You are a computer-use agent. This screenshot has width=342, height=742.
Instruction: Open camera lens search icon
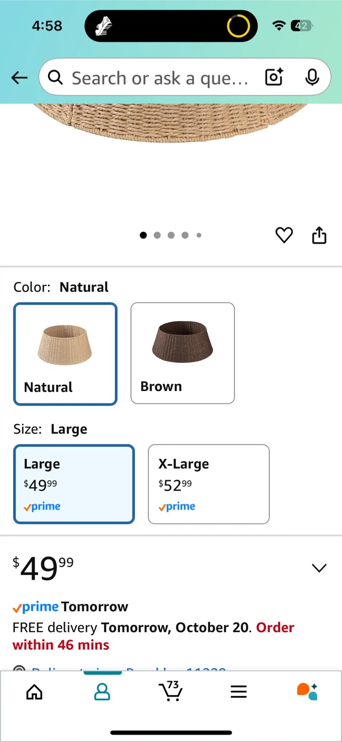pos(274,77)
